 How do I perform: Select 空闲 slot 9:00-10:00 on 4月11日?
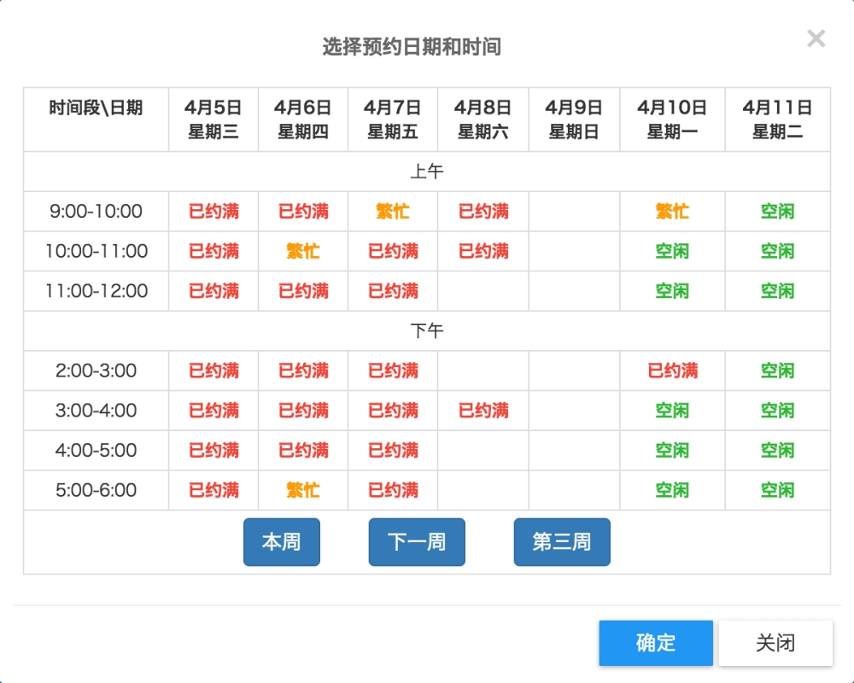(x=777, y=212)
